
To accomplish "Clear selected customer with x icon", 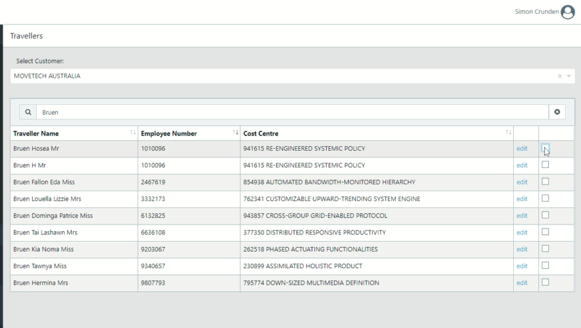I will coord(561,76).
